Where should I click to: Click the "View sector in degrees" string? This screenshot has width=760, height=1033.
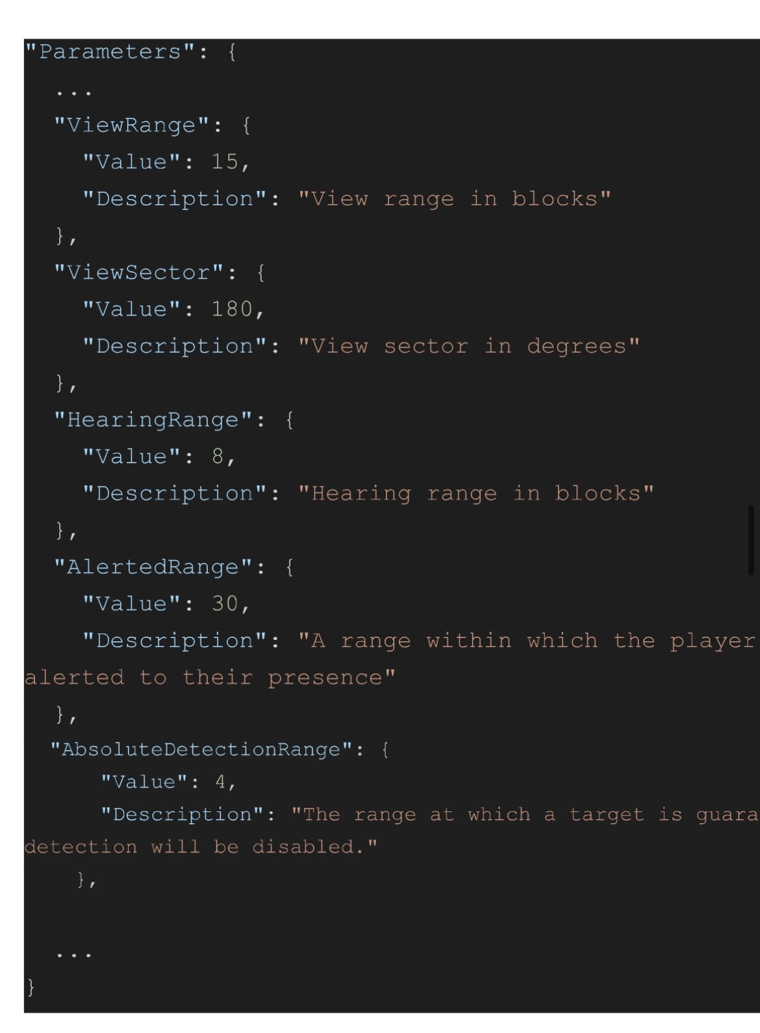coord(468,346)
